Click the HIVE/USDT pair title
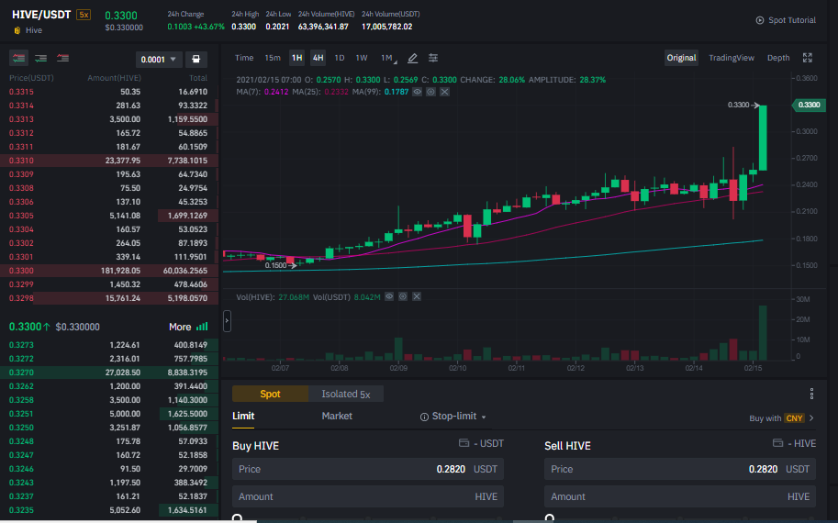This screenshot has width=838, height=523. point(41,15)
